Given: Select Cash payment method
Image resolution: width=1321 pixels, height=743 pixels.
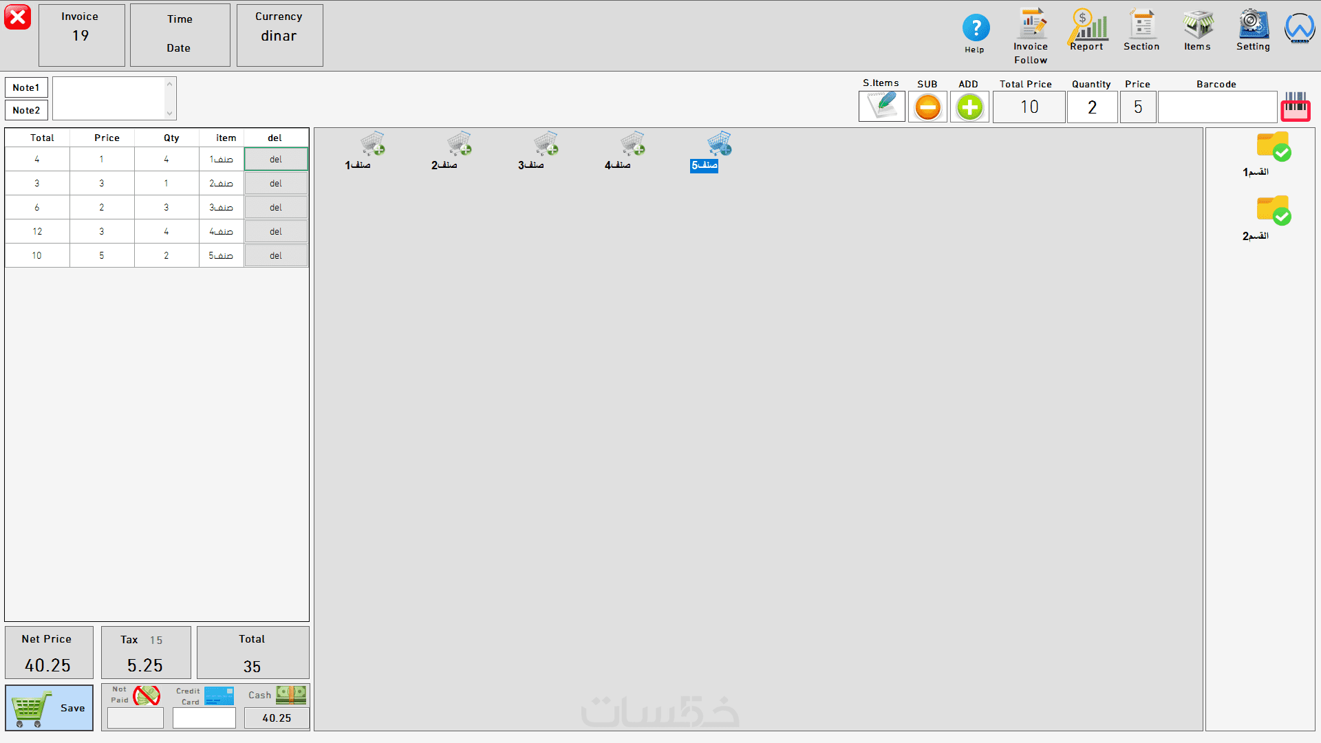Looking at the screenshot, I should click(x=290, y=695).
